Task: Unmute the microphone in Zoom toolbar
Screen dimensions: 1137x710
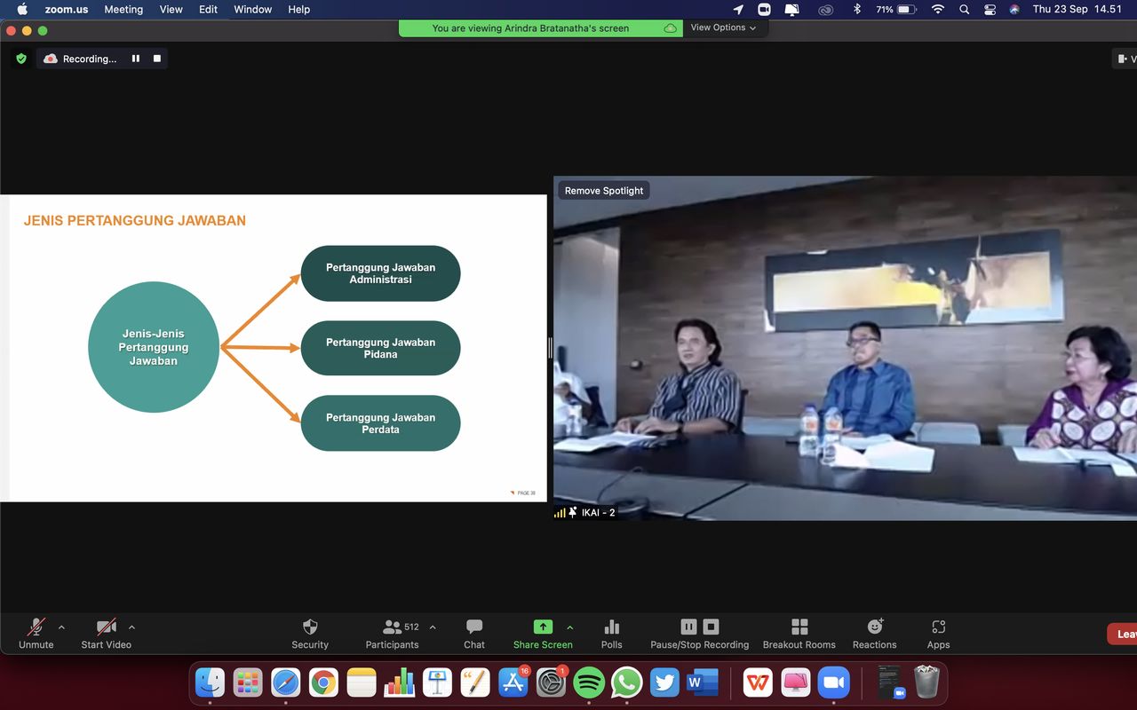Action: [36, 634]
